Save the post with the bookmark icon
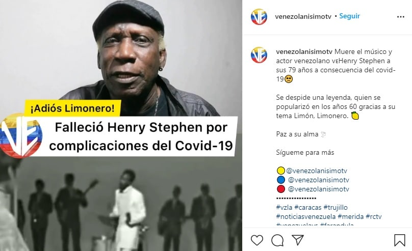412x251 pixels. tap(400, 240)
